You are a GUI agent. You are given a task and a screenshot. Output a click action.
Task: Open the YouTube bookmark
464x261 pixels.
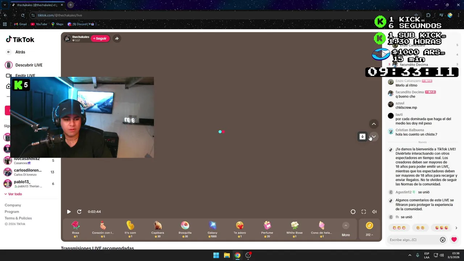[x=39, y=24]
